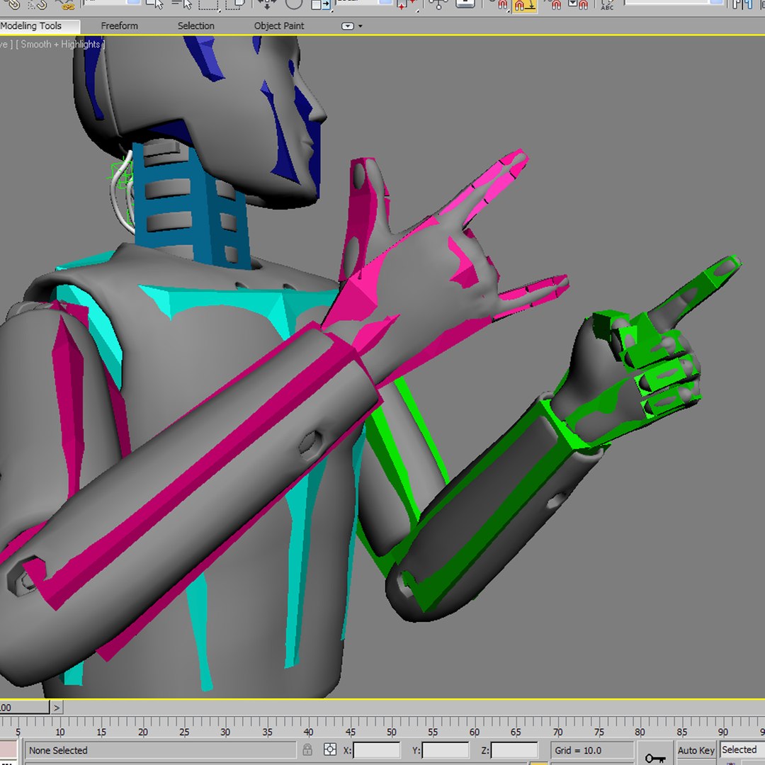
Task: Toggle Absolute/Offset transform type-in mode
Action: (x=330, y=749)
